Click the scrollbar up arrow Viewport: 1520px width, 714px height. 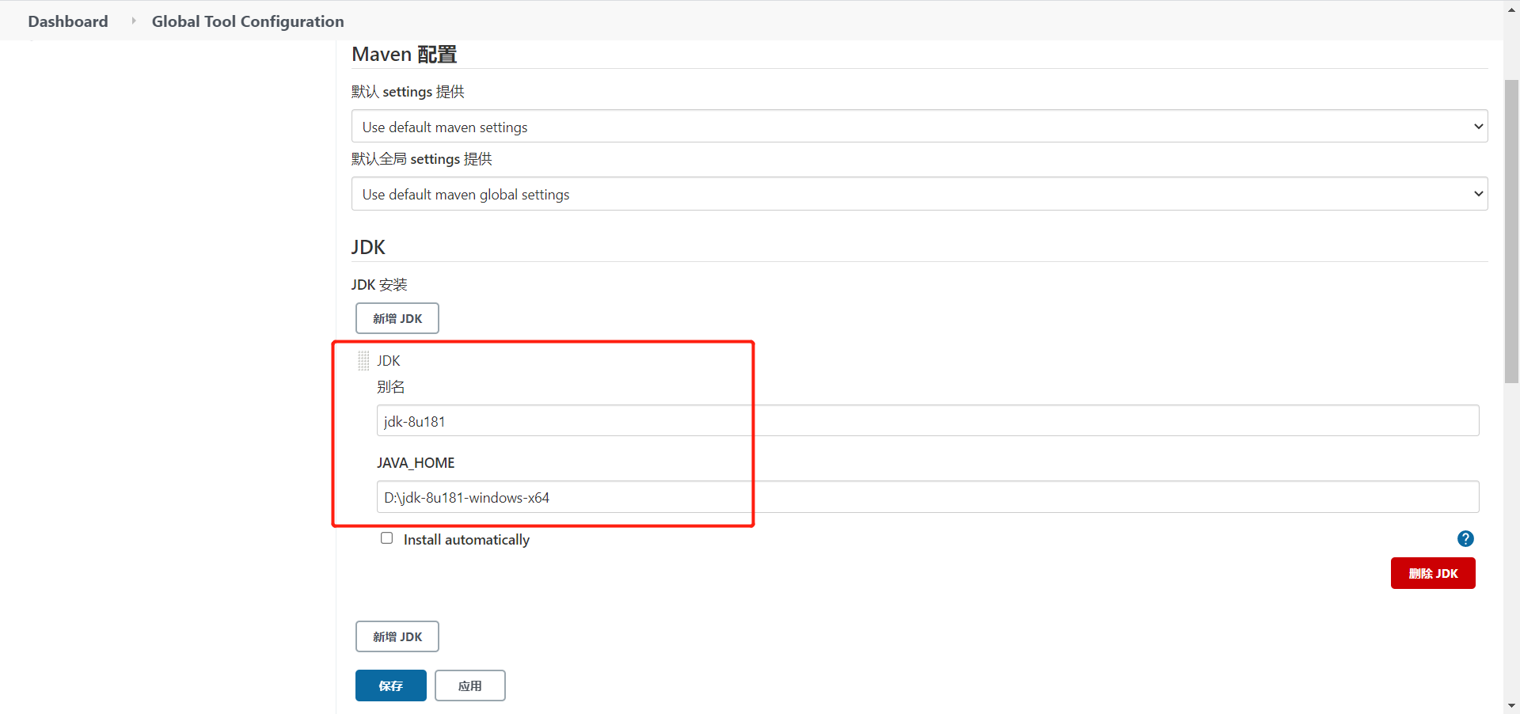coord(1510,9)
